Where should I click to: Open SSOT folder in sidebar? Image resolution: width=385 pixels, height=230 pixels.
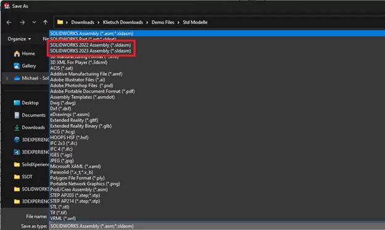click(x=23, y=177)
